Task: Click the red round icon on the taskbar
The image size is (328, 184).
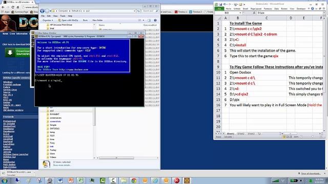Action: pos(177,180)
